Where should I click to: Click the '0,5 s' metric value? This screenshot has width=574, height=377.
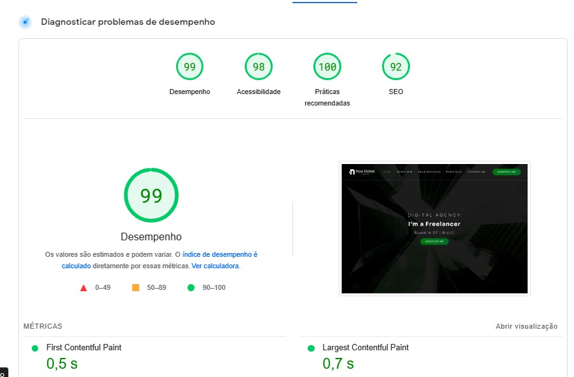pos(62,364)
